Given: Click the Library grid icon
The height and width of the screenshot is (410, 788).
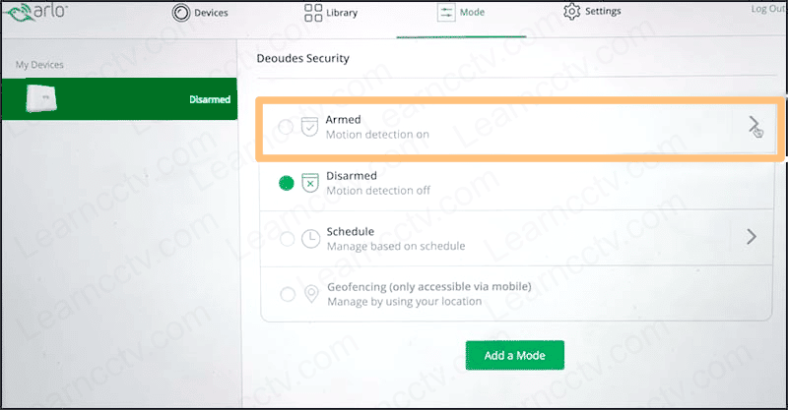Looking at the screenshot, I should (314, 13).
